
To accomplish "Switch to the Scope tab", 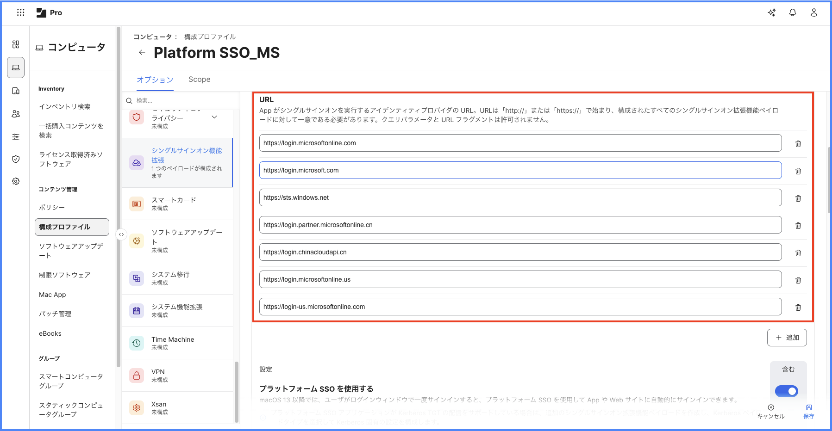I will (x=200, y=80).
